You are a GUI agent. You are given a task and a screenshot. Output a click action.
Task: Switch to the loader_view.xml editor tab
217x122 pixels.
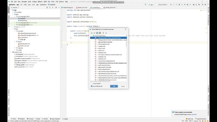click(x=82, y=7)
